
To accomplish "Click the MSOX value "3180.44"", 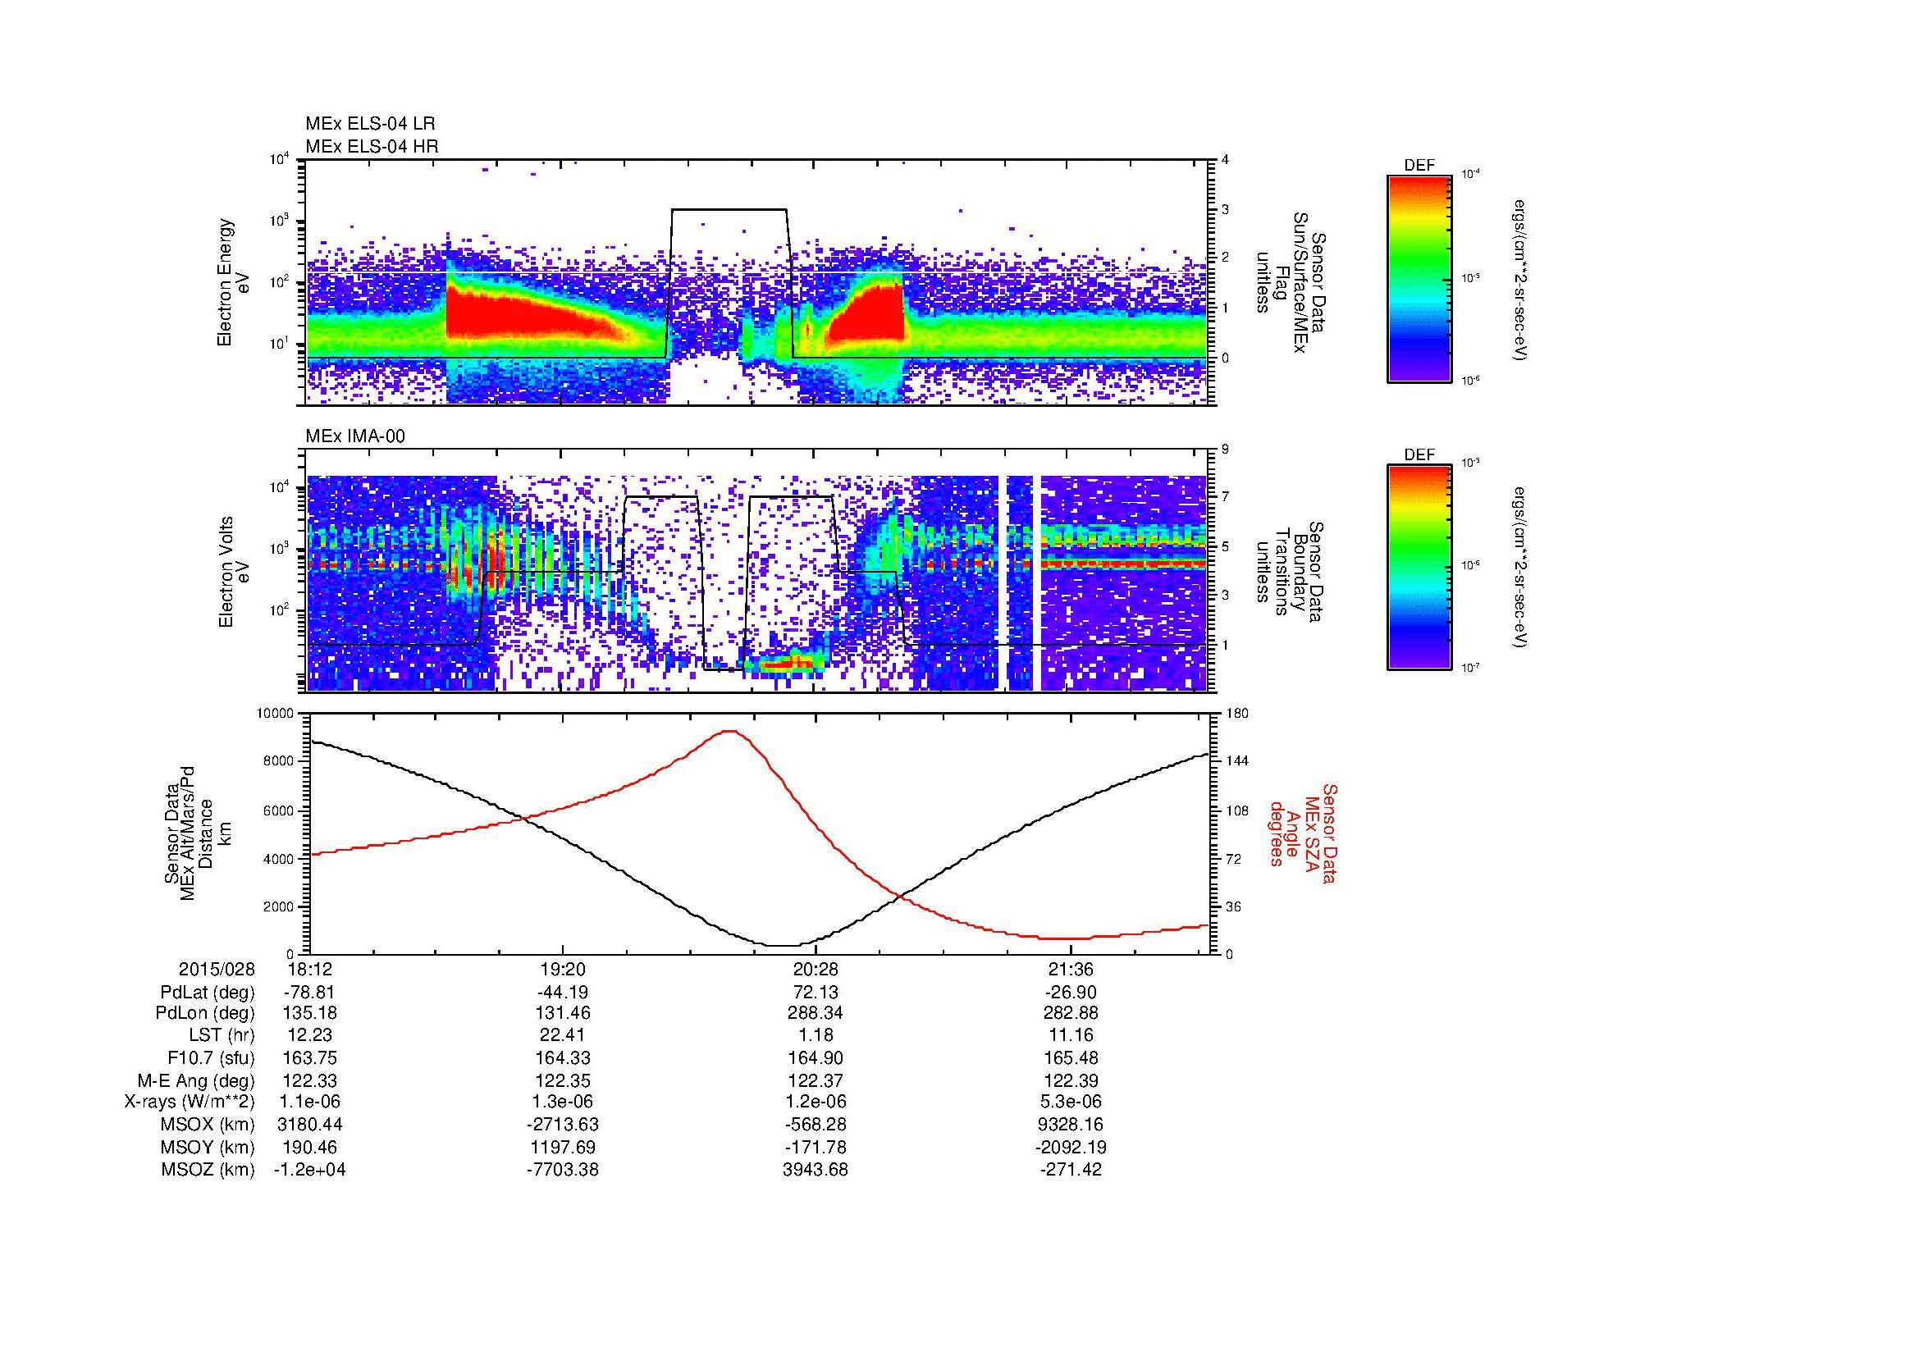I will tap(309, 1125).
